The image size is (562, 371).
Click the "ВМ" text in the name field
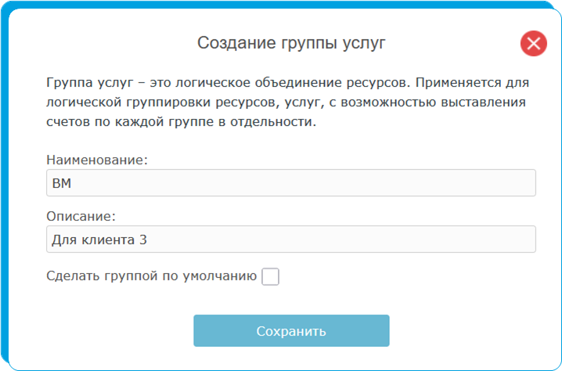point(61,184)
